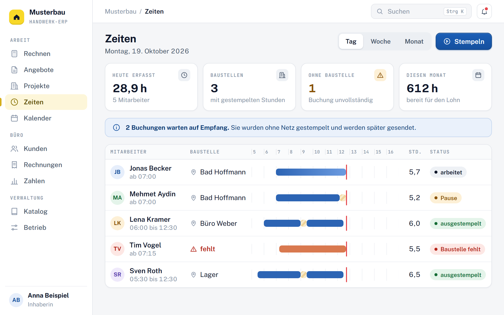Switch to the Monat view
The width and height of the screenshot is (504, 315).
[414, 41]
